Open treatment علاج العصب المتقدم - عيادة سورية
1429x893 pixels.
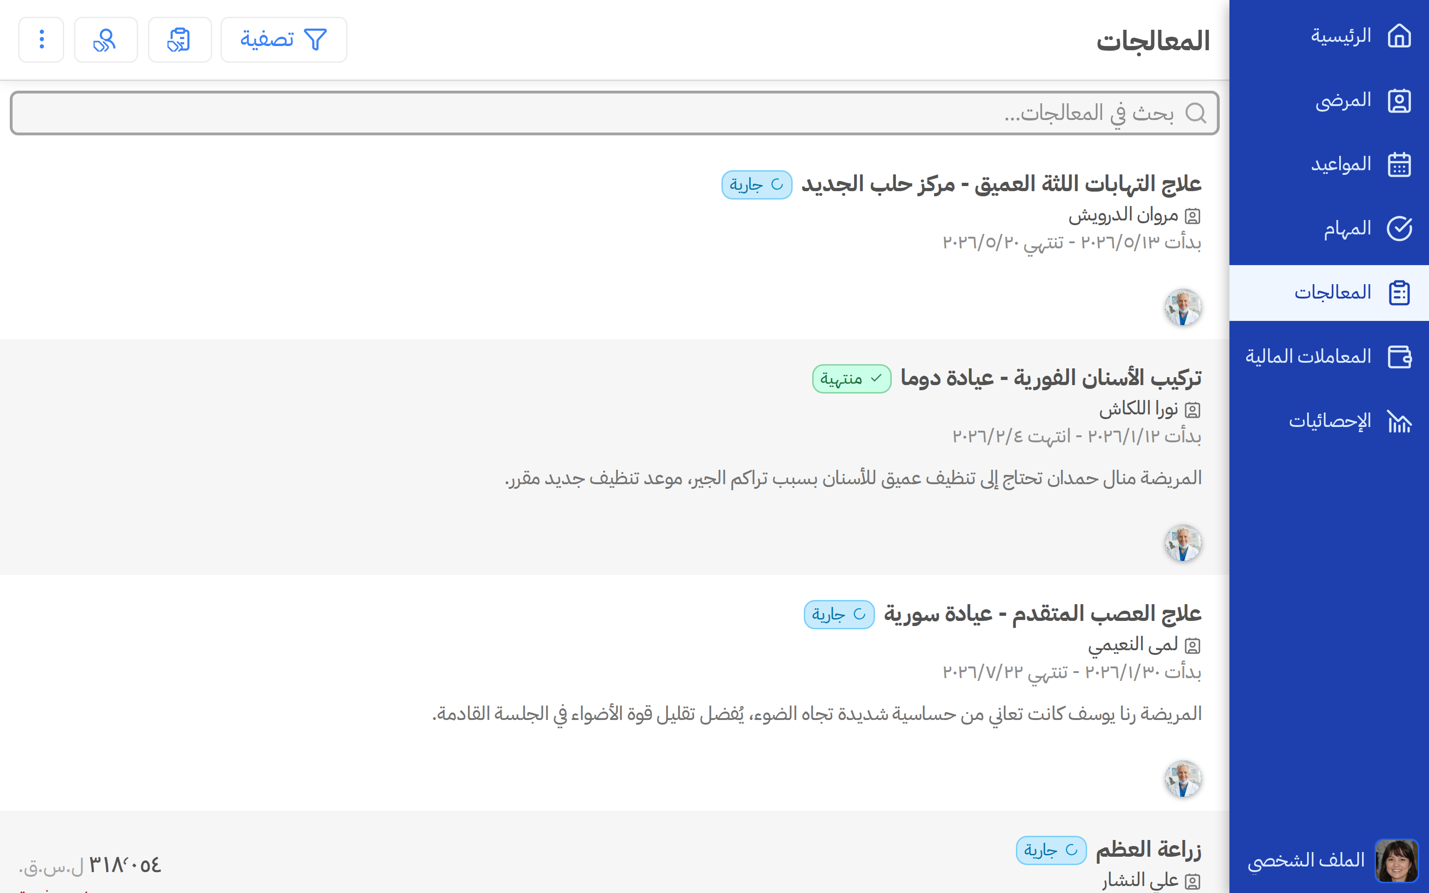pyautogui.click(x=1042, y=613)
